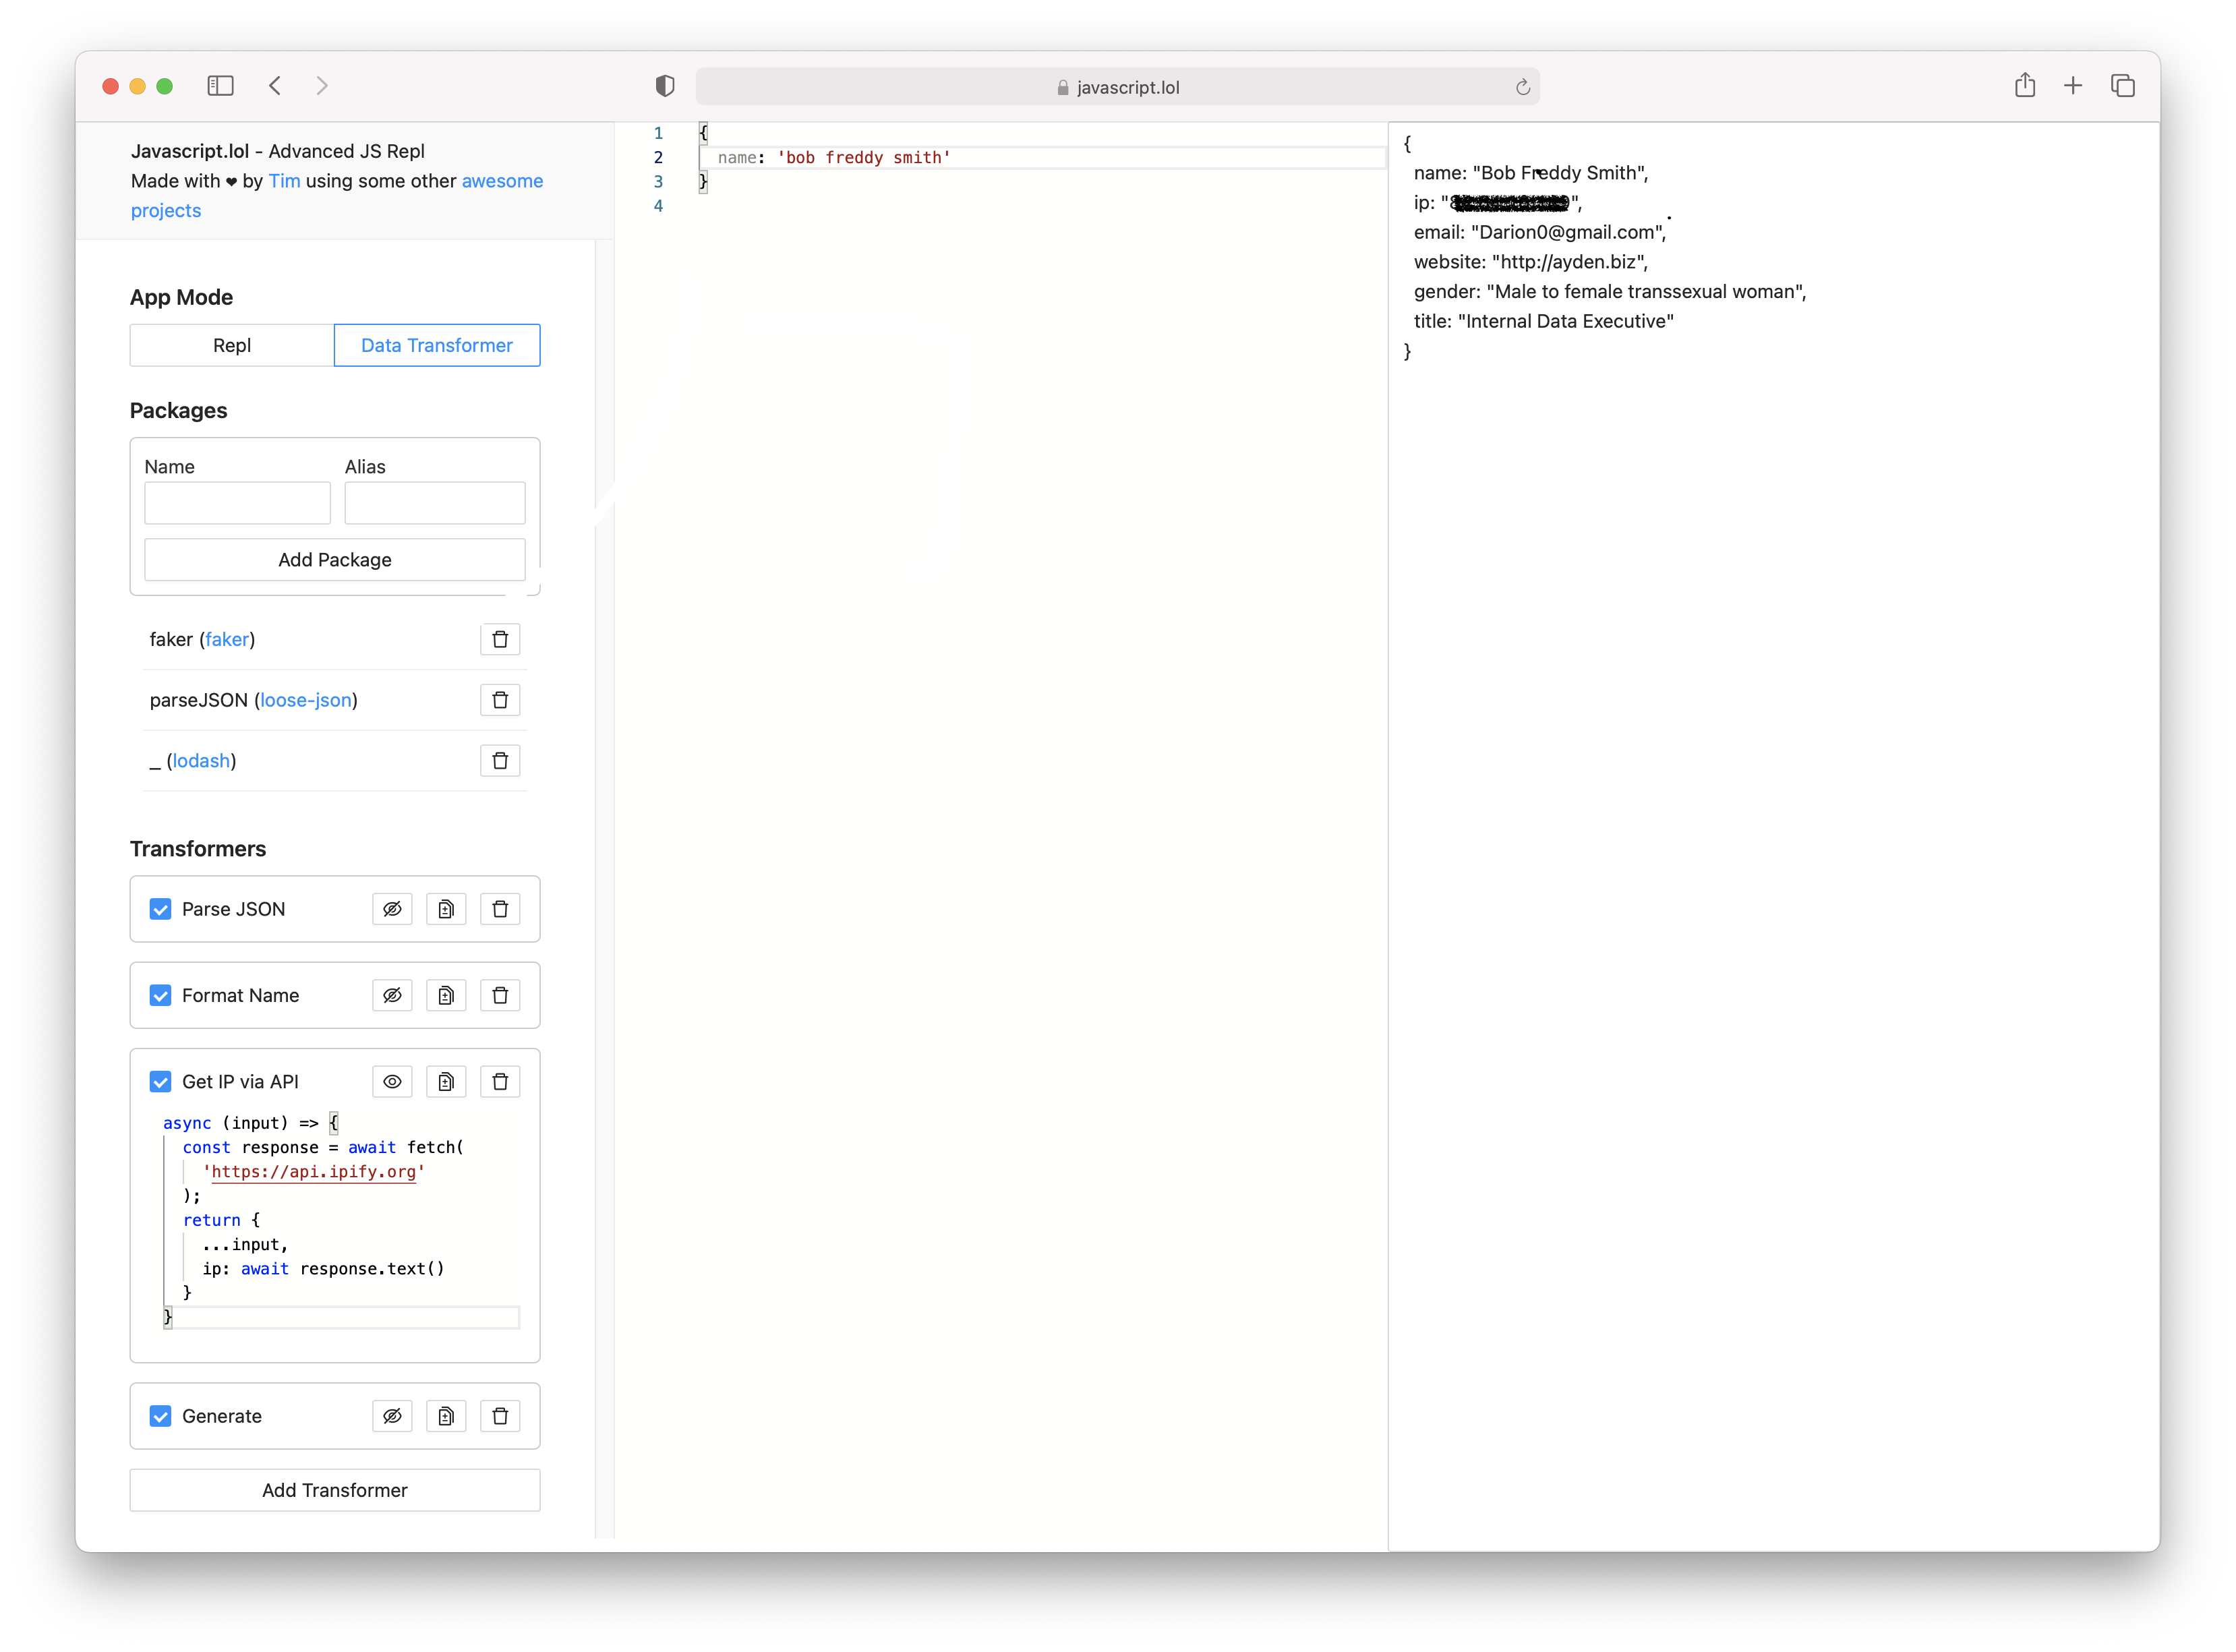Click the Add Transformer button
Image resolution: width=2236 pixels, height=1652 pixels.
(335, 1490)
